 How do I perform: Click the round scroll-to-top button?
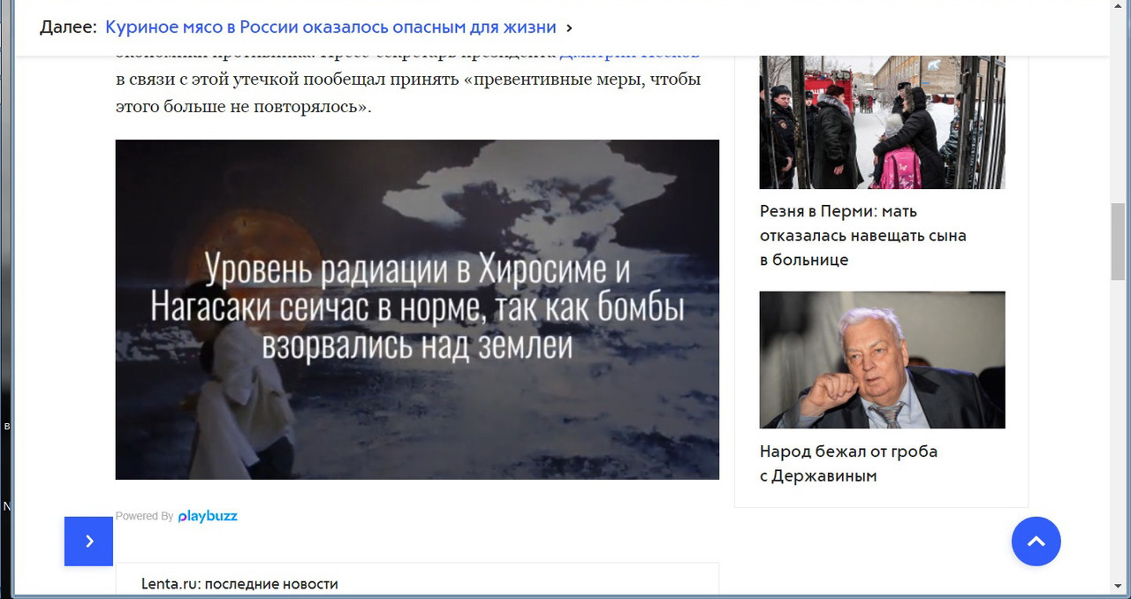(1036, 542)
